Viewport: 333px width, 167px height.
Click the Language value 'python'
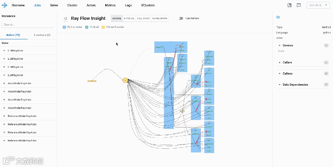coord(327,32)
